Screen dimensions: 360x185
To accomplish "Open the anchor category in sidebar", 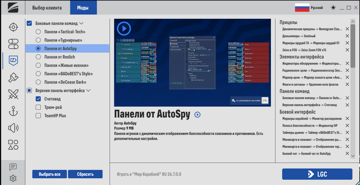I will coord(13,111).
